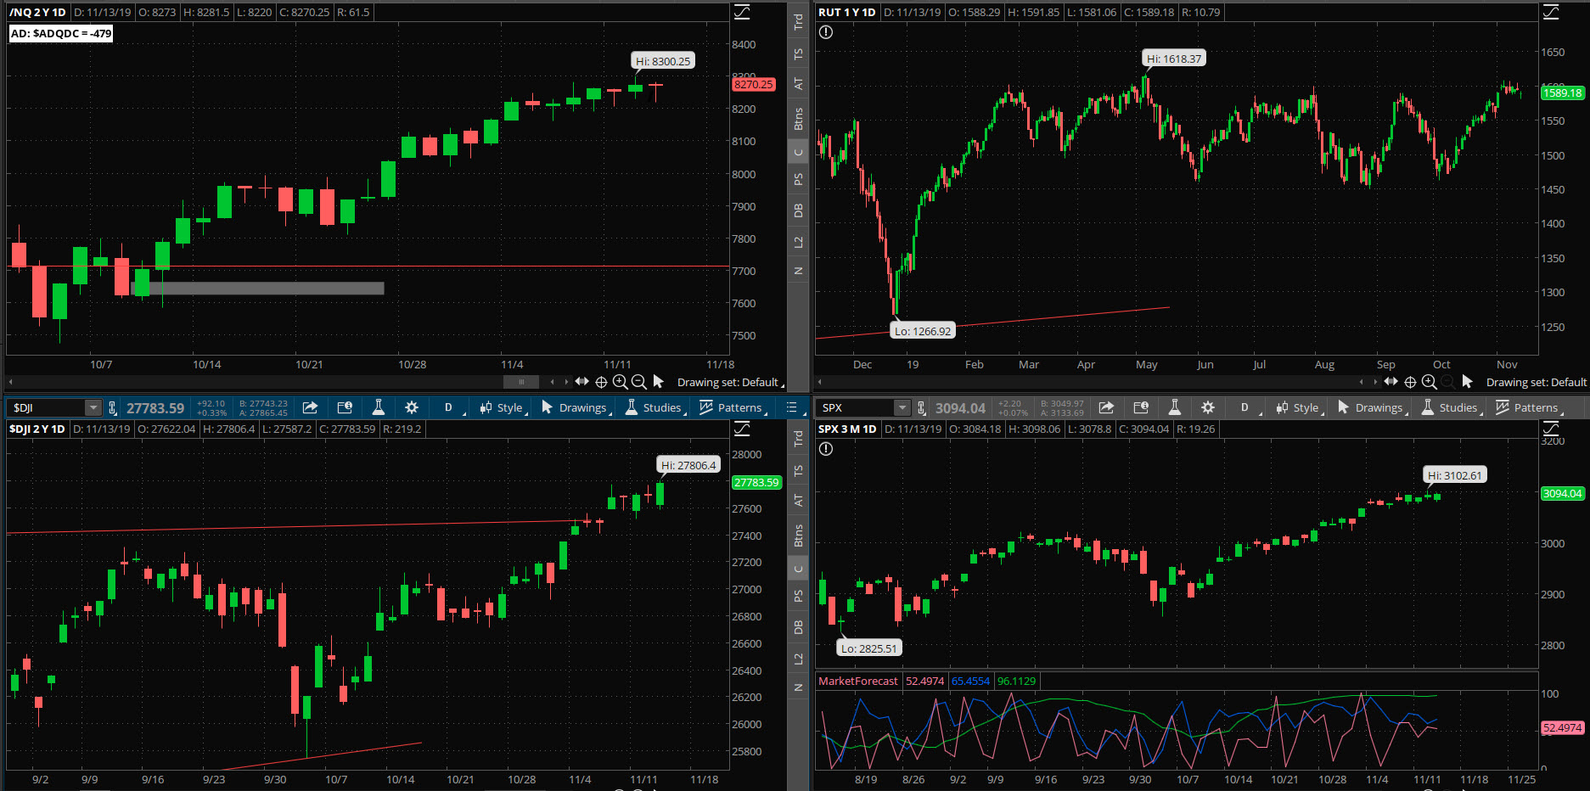Click the /NQ 2 Y 1D chart label
Viewport: 1590px width, 791px height.
[x=37, y=13]
